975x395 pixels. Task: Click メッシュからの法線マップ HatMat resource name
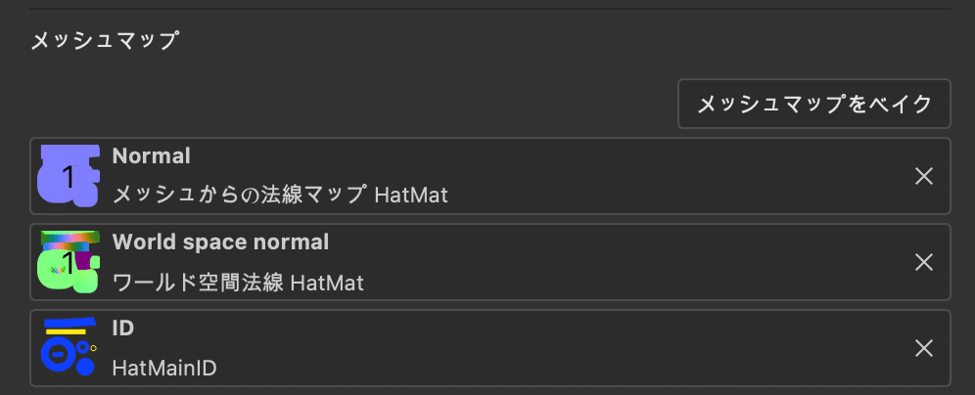(x=280, y=195)
